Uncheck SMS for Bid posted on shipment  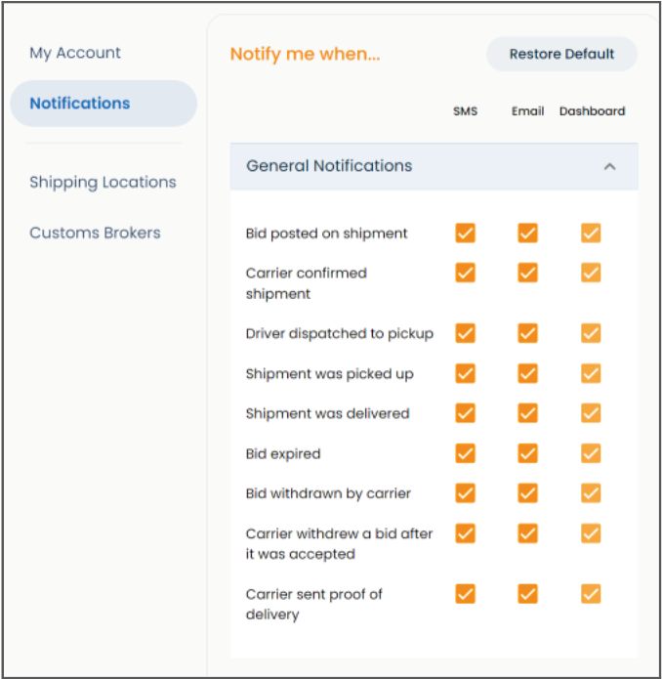pos(465,233)
